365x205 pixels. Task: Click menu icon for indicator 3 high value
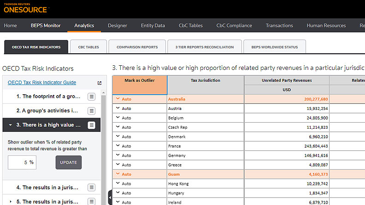(x=91, y=125)
